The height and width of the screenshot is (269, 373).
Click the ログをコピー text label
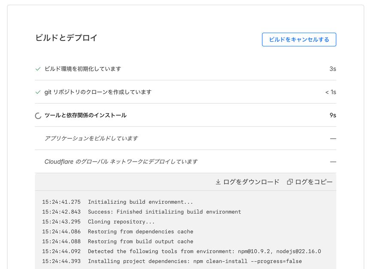(x=314, y=182)
